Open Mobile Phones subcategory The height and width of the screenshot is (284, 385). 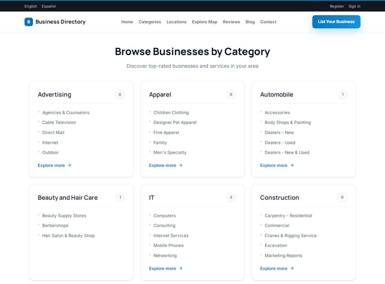(169, 246)
